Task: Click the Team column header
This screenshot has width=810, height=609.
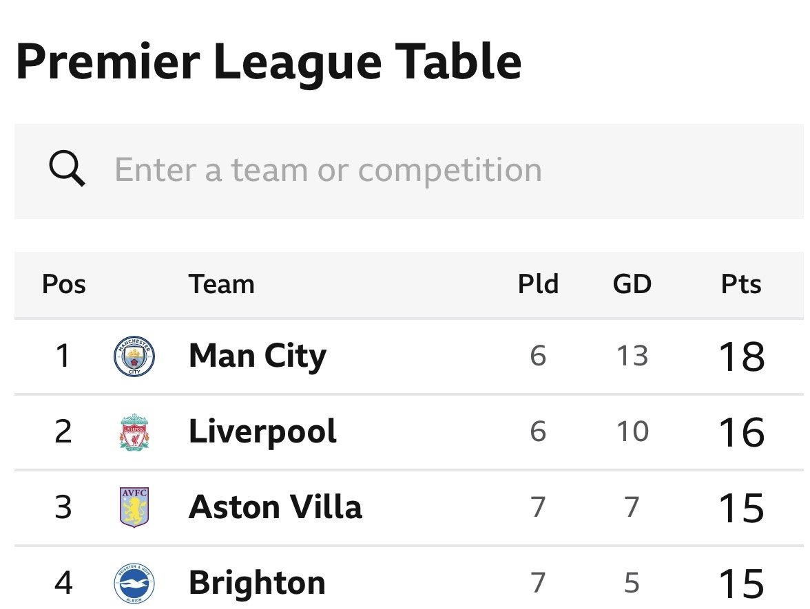Action: click(x=222, y=284)
